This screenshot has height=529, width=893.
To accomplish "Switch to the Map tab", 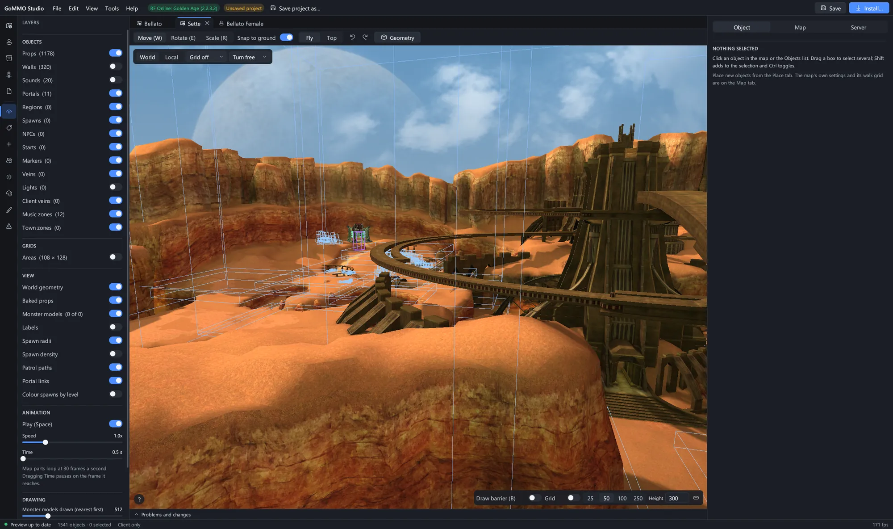I will [800, 27].
